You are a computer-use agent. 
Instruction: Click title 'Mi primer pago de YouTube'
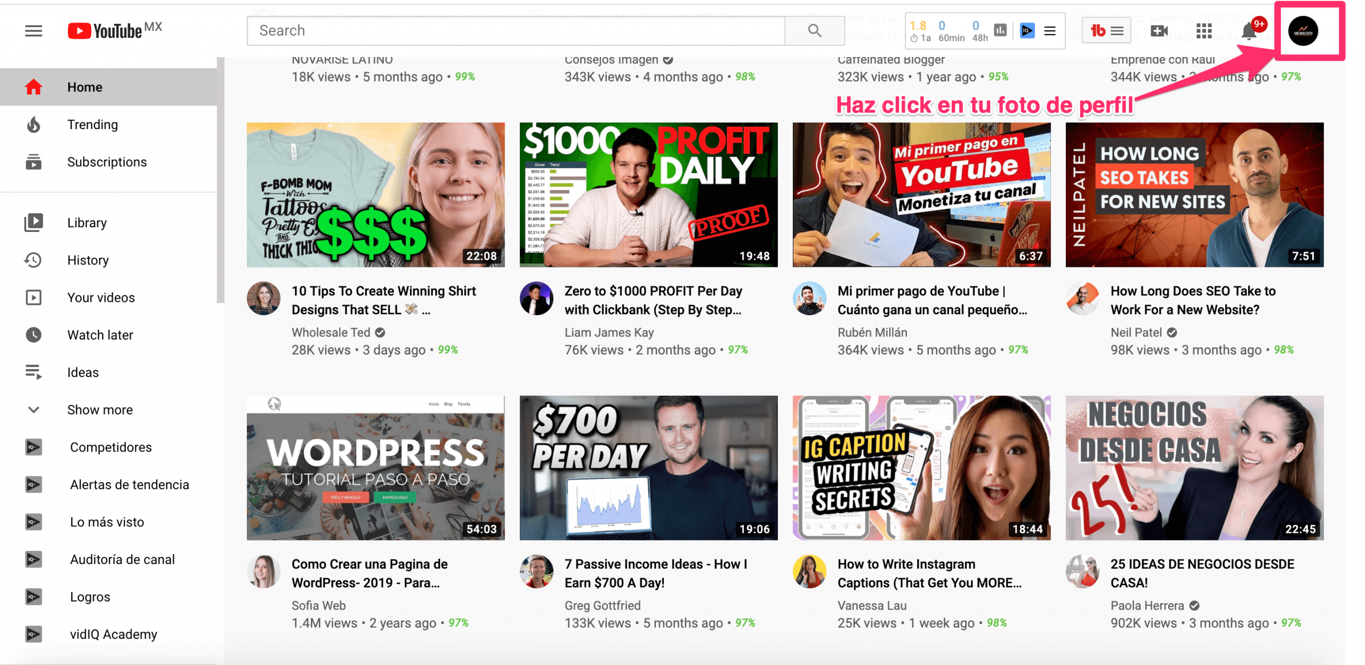pos(932,300)
